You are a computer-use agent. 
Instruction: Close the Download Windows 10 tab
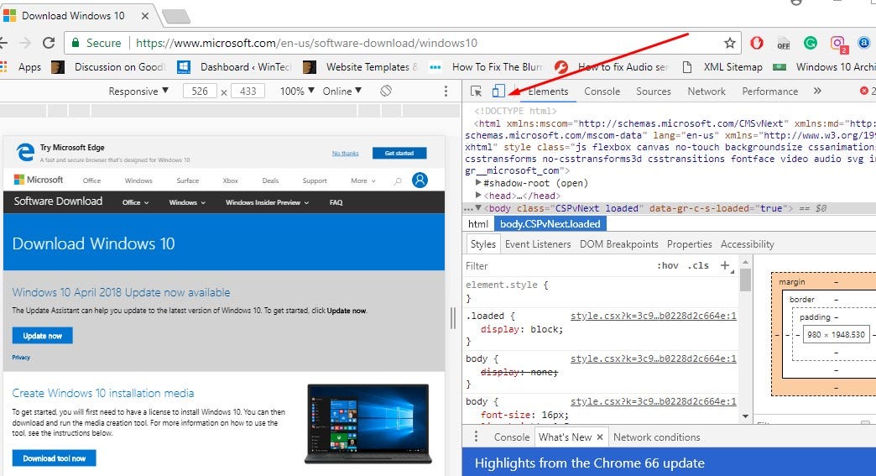coord(144,16)
